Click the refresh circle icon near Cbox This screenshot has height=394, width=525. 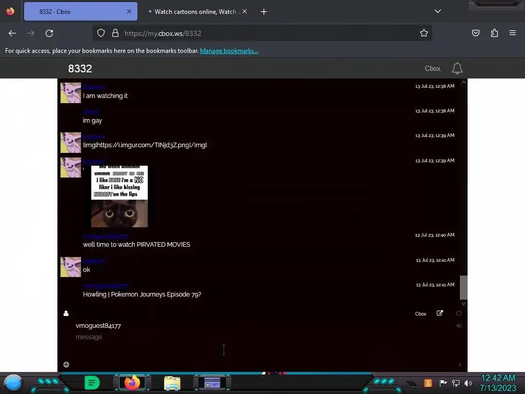pos(459,313)
